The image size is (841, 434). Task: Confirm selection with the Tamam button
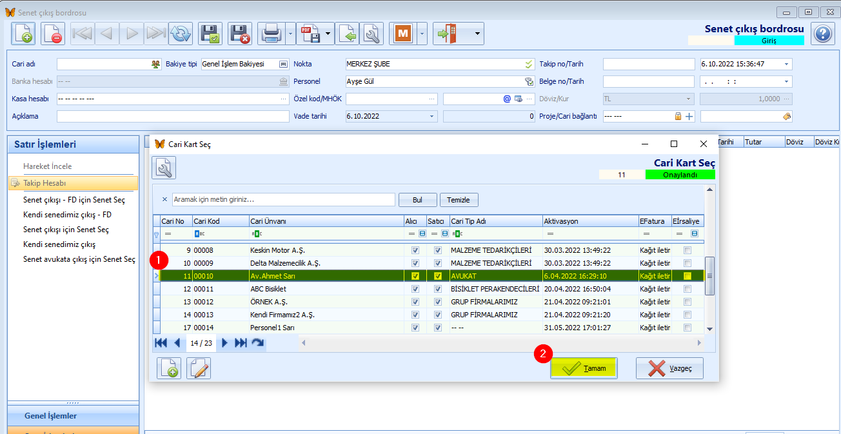[x=584, y=368]
